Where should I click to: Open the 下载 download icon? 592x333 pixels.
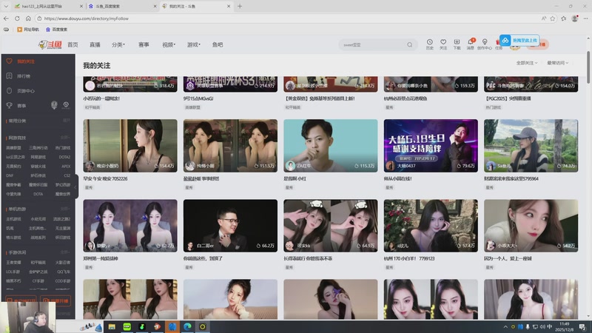(x=457, y=44)
